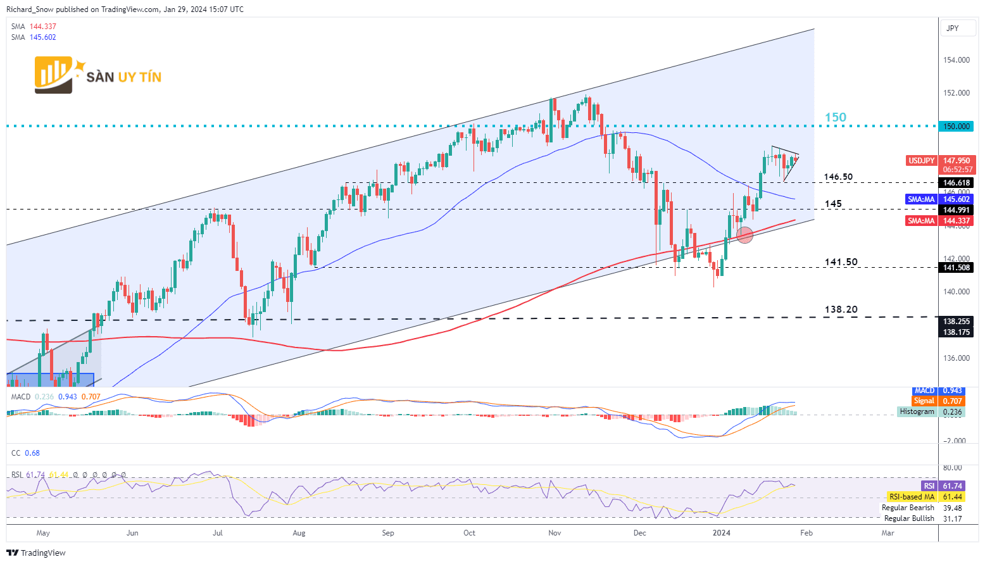Image resolution: width=985 pixels, height=564 pixels.
Task: Click the large cyan 150 annotation text
Action: (x=836, y=117)
